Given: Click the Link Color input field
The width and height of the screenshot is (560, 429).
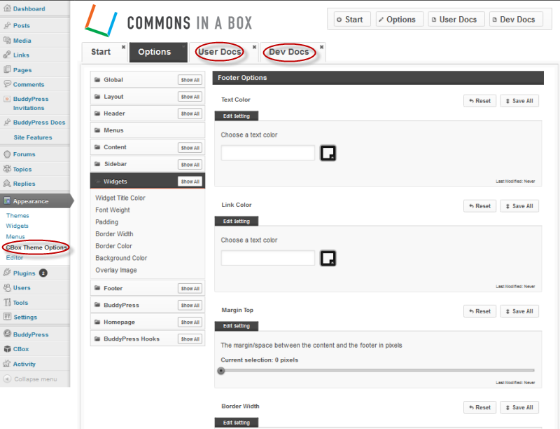Looking at the screenshot, I should 268,258.
